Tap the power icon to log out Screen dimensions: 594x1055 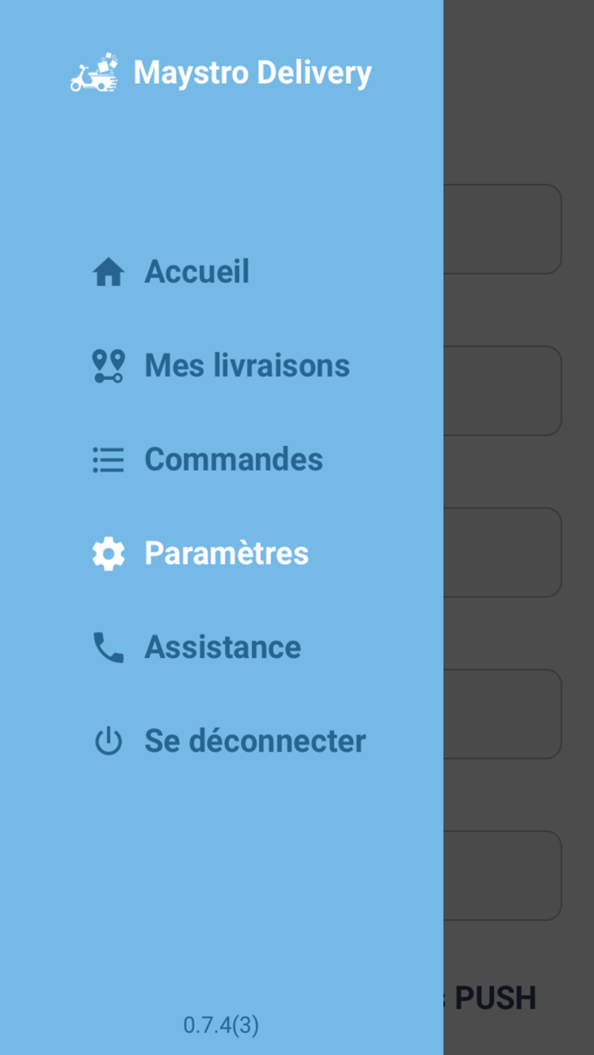pos(109,741)
